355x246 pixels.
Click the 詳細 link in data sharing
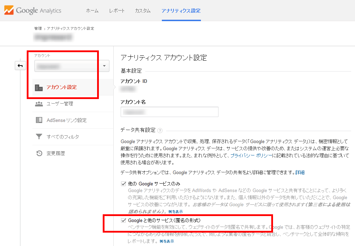tap(300, 172)
